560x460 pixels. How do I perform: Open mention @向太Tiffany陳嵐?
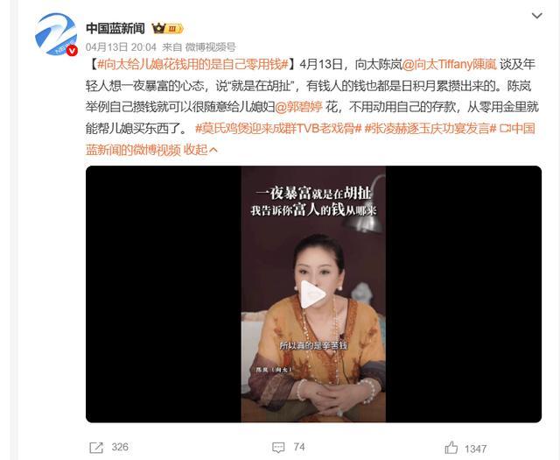449,64
